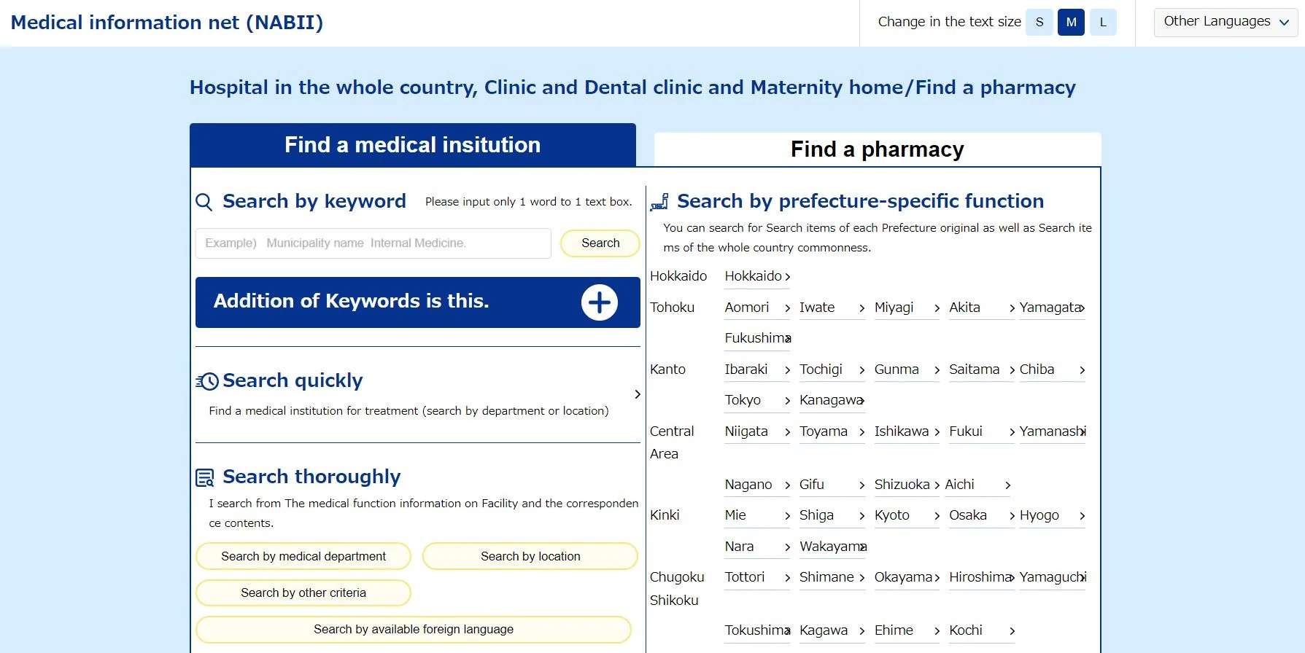Expand Search quickly with right chevron
Viewport: 1305px width, 653px height.
coord(638,394)
